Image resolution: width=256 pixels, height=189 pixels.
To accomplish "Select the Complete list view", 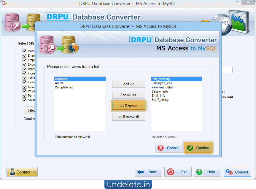I will click(80, 88).
